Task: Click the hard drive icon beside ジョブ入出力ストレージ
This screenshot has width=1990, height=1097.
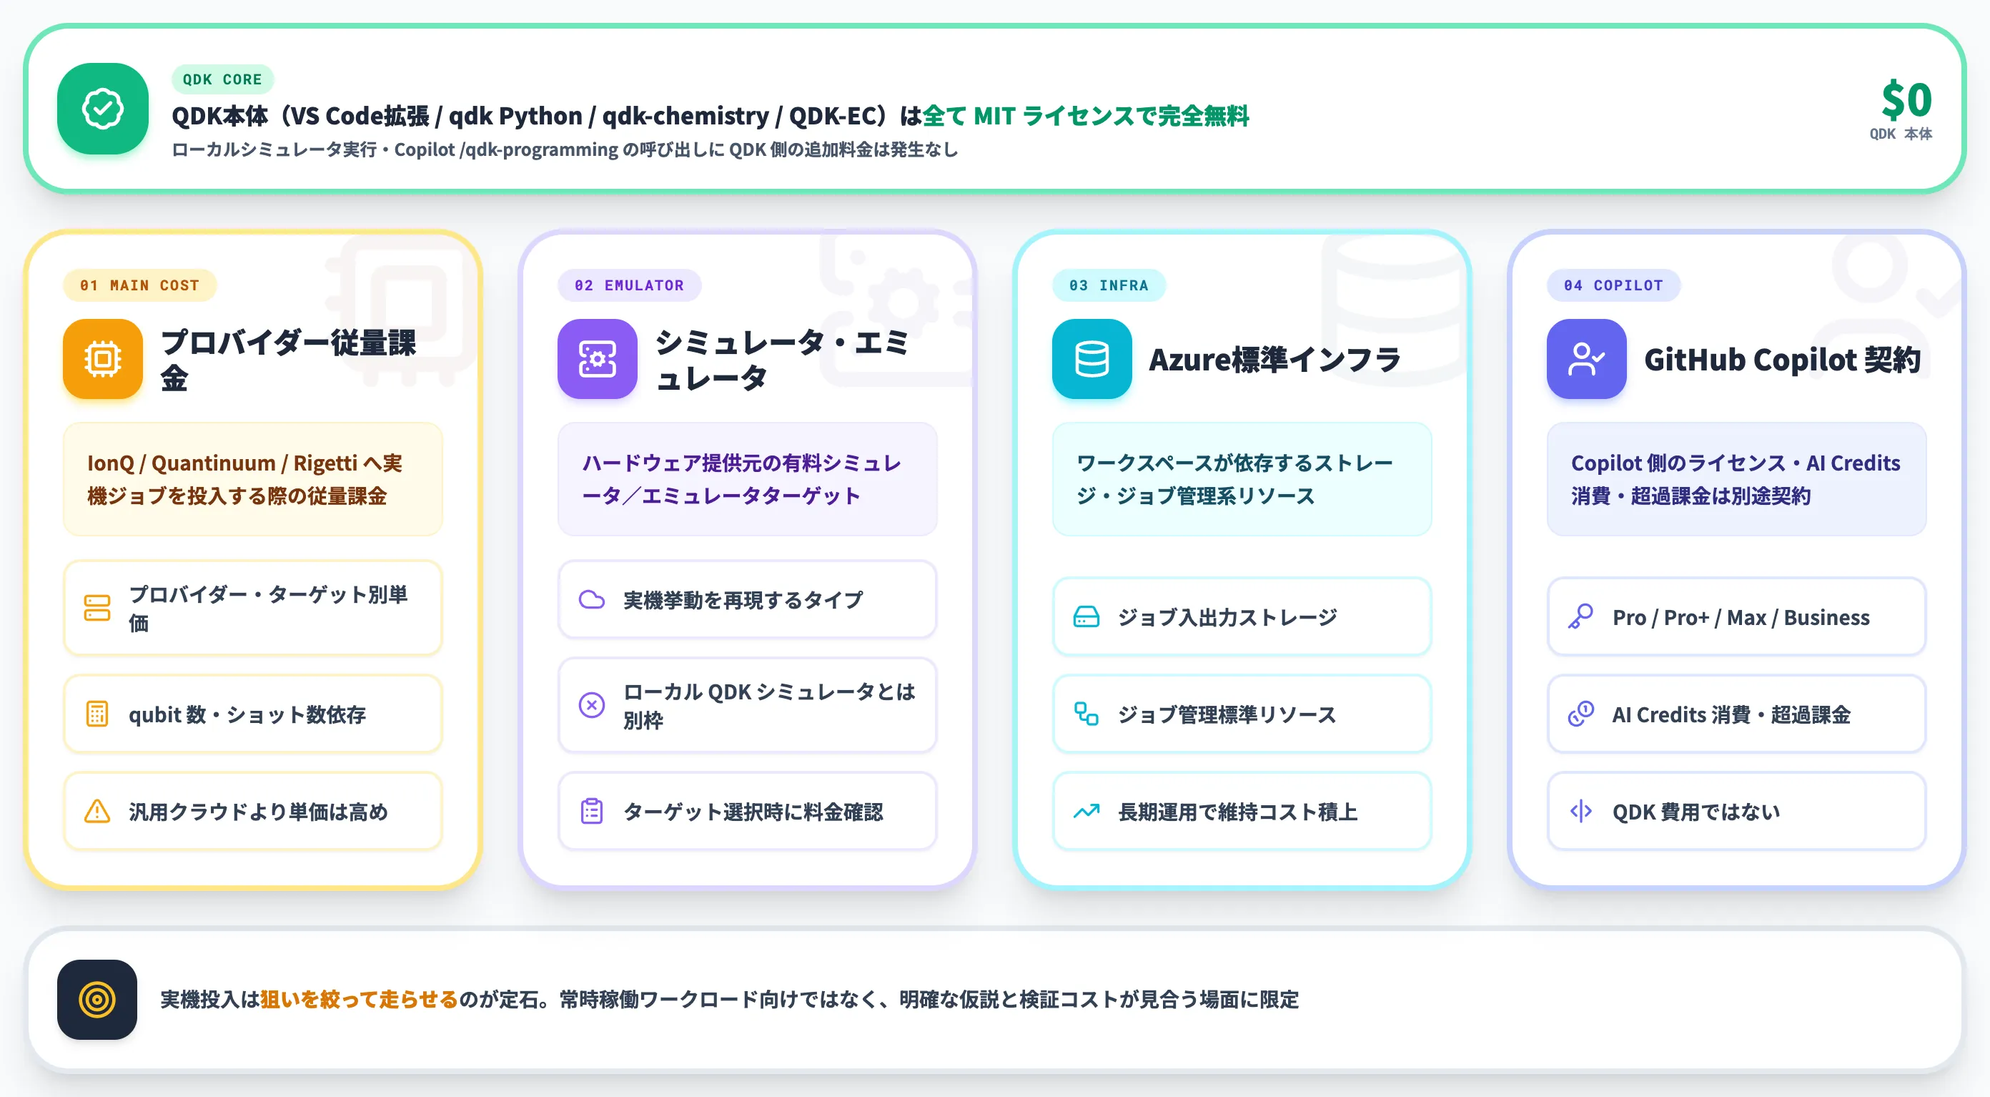Action: point(1086,616)
